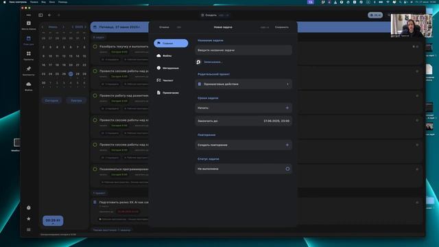
Task: Check off 'Провести работу над развитием' task
Action: click(95, 95)
